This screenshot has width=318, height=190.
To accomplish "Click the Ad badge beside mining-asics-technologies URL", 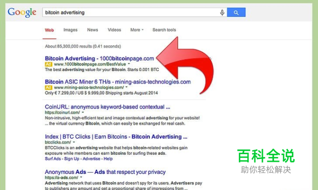I will tap(48, 88).
